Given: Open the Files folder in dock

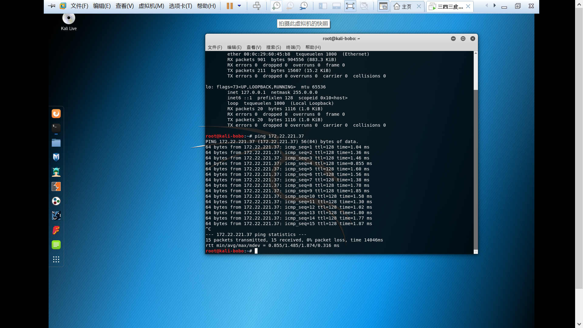Looking at the screenshot, I should [x=56, y=143].
